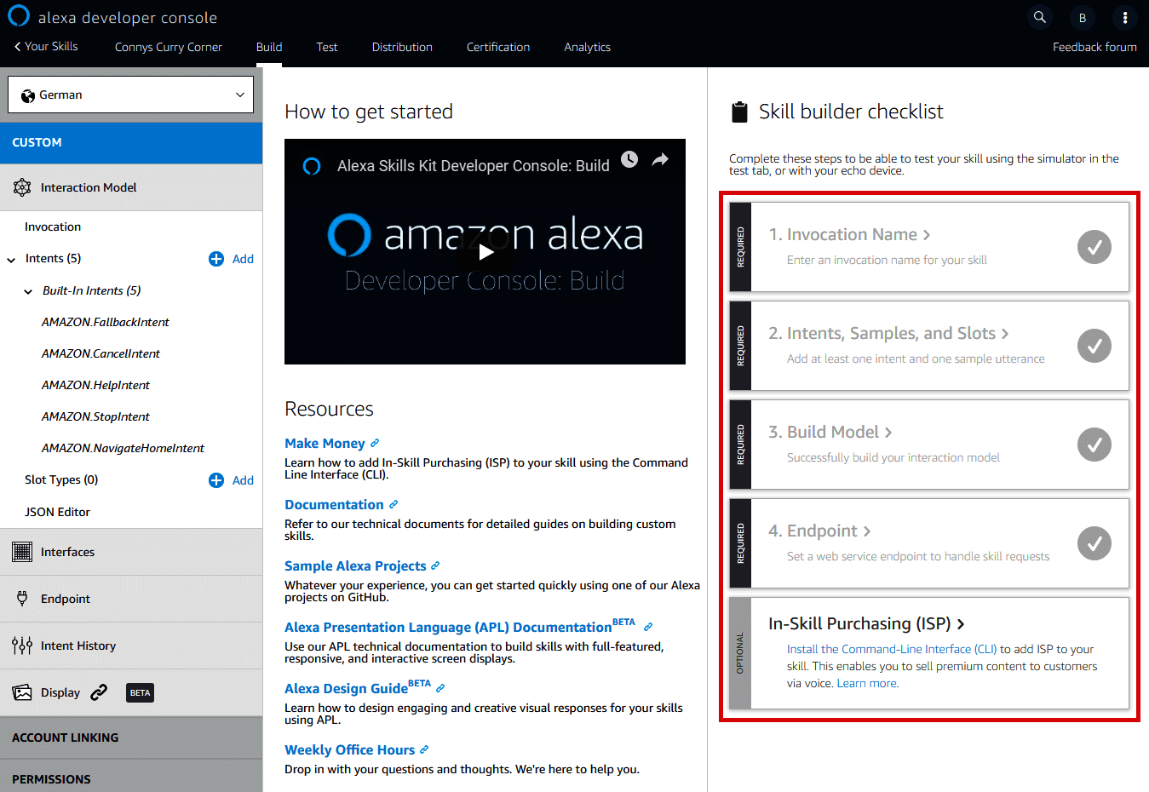This screenshot has width=1149, height=792.
Task: Play the Developer Console Build video
Action: pyautogui.click(x=485, y=252)
